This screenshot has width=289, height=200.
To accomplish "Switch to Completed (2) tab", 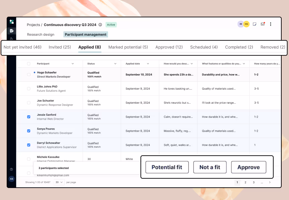I will point(239,47).
